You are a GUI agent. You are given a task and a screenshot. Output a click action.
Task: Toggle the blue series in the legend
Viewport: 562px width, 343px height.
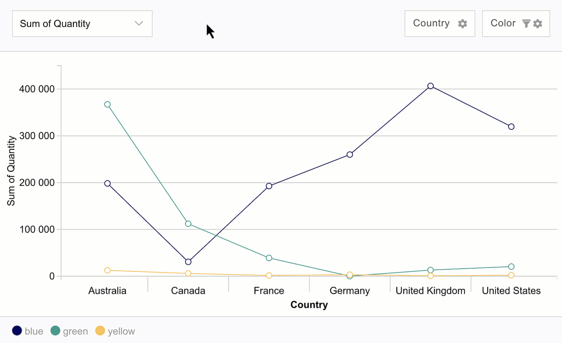coord(33,330)
